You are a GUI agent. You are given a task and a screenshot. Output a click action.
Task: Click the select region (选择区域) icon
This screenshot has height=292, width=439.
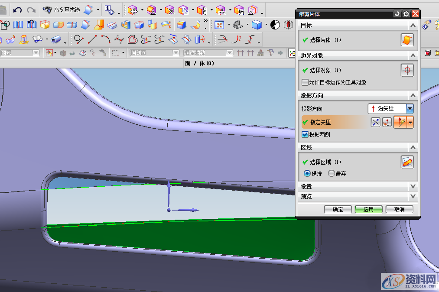coord(407,162)
